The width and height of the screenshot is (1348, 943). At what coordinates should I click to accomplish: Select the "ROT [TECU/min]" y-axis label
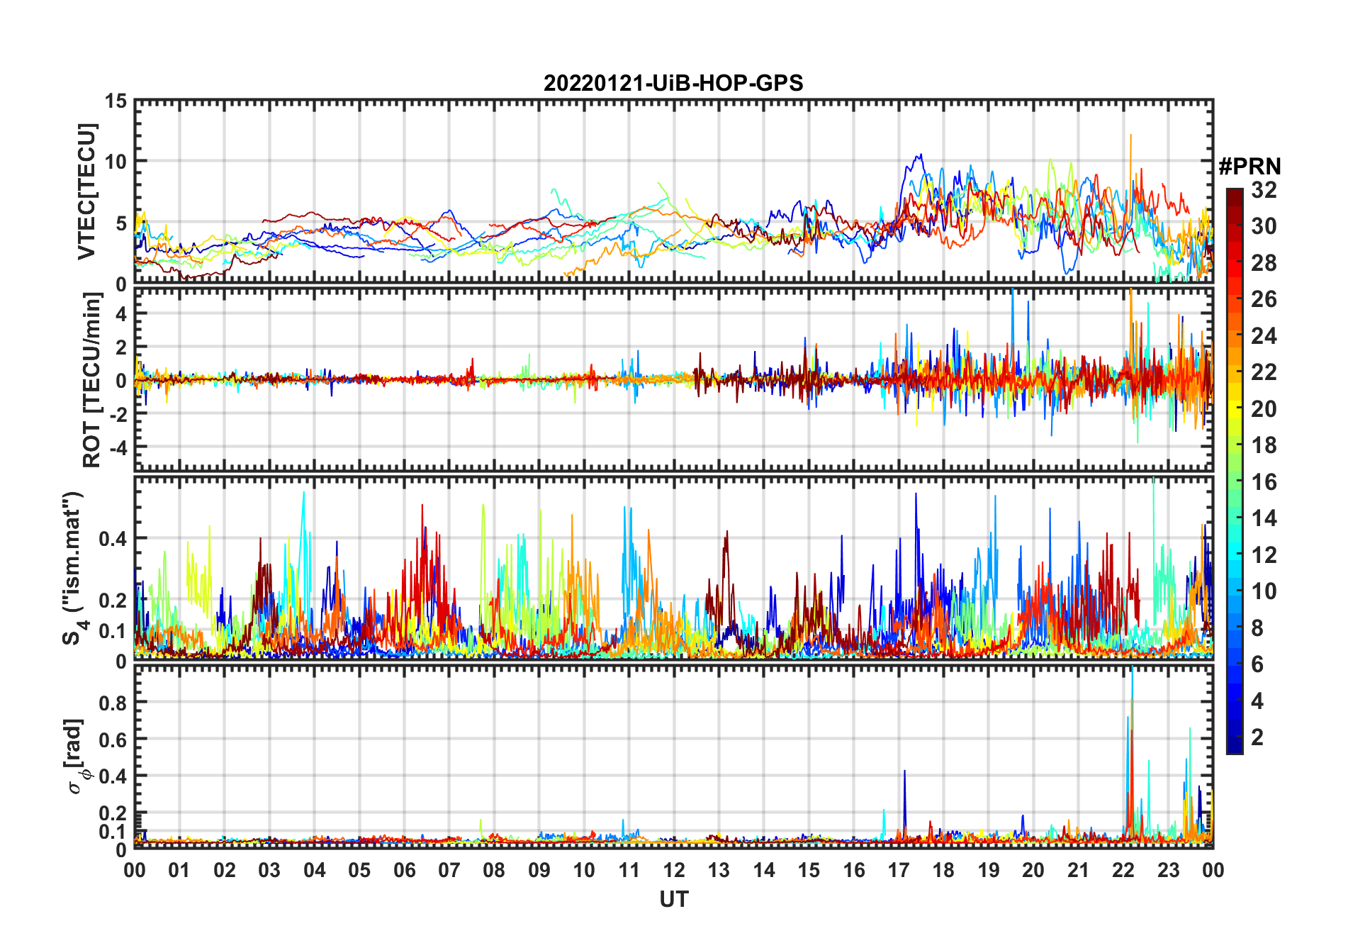pyautogui.click(x=92, y=380)
